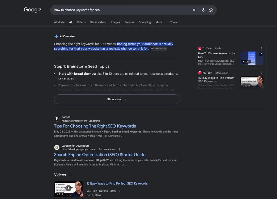
Task: Open Google Lens image search icon
Action: point(211,10)
